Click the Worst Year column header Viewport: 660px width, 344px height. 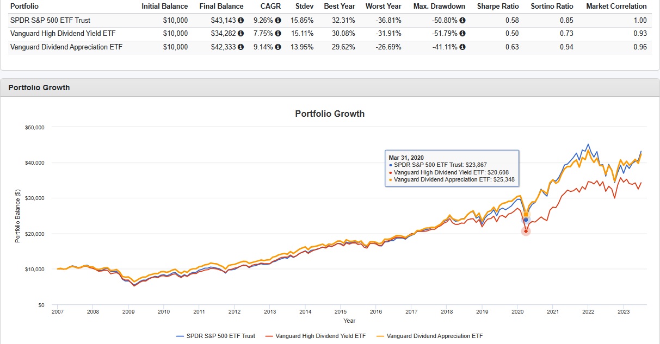click(x=384, y=7)
